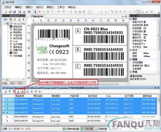The image size is (161, 132).
Task: Click the 背景不打印 property value
Action: (145, 22)
